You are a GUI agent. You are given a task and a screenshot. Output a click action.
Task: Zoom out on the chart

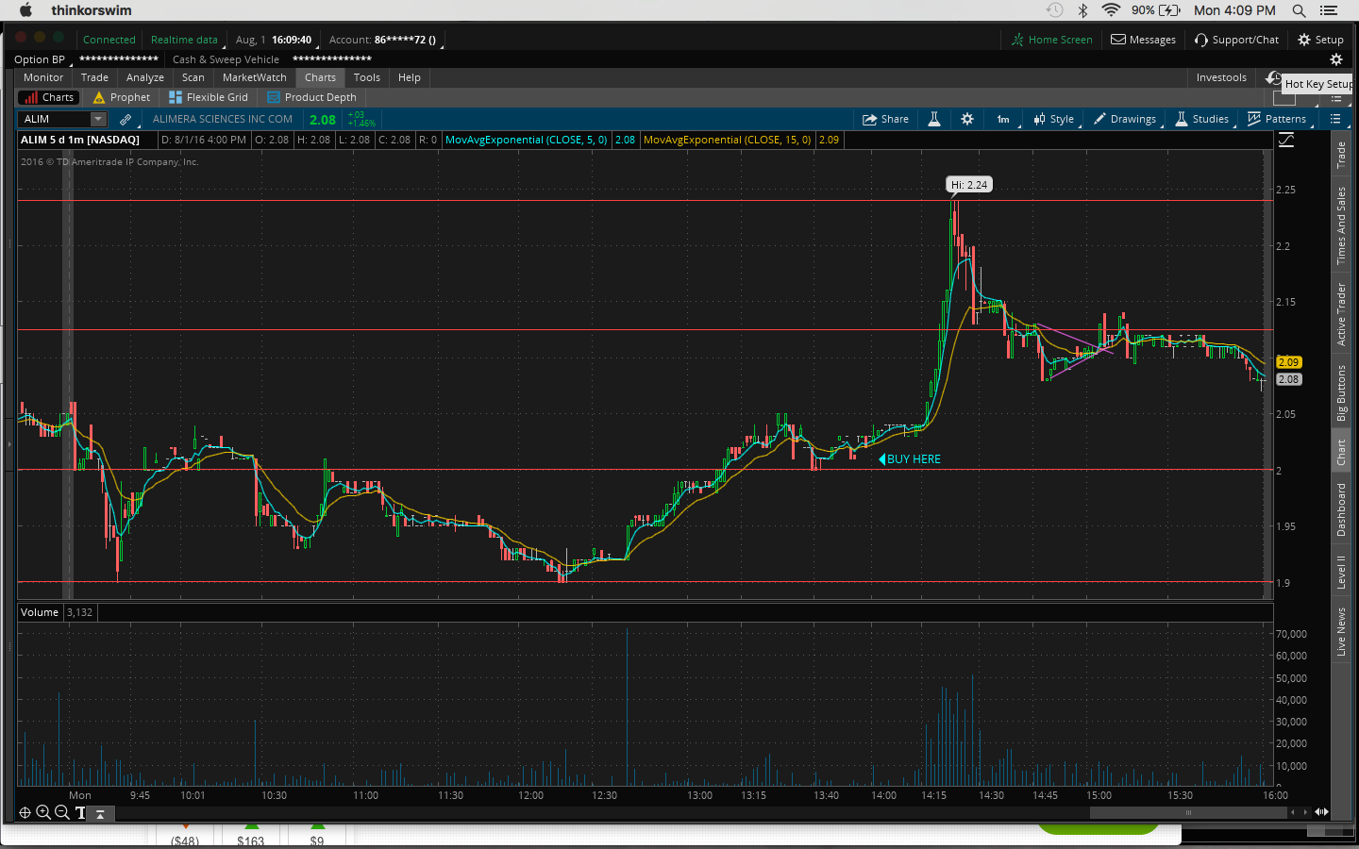(62, 812)
